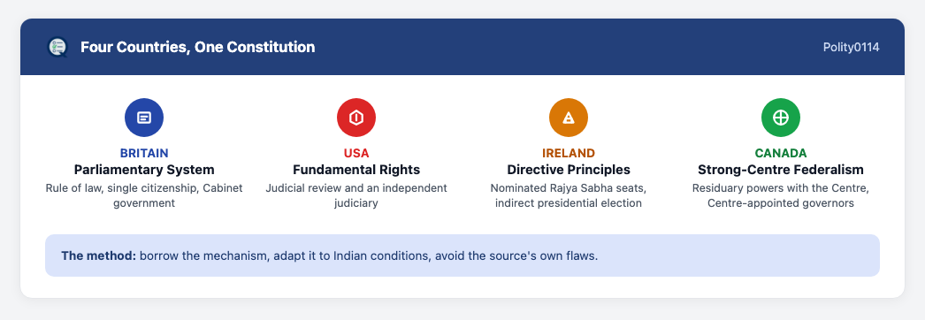Click the BRITAIN country label
Image resolution: width=925 pixels, height=320 pixels.
click(144, 153)
